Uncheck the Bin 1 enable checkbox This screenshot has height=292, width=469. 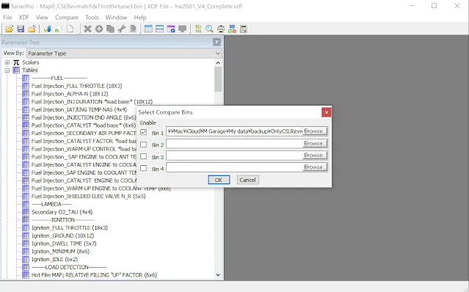[x=144, y=132]
